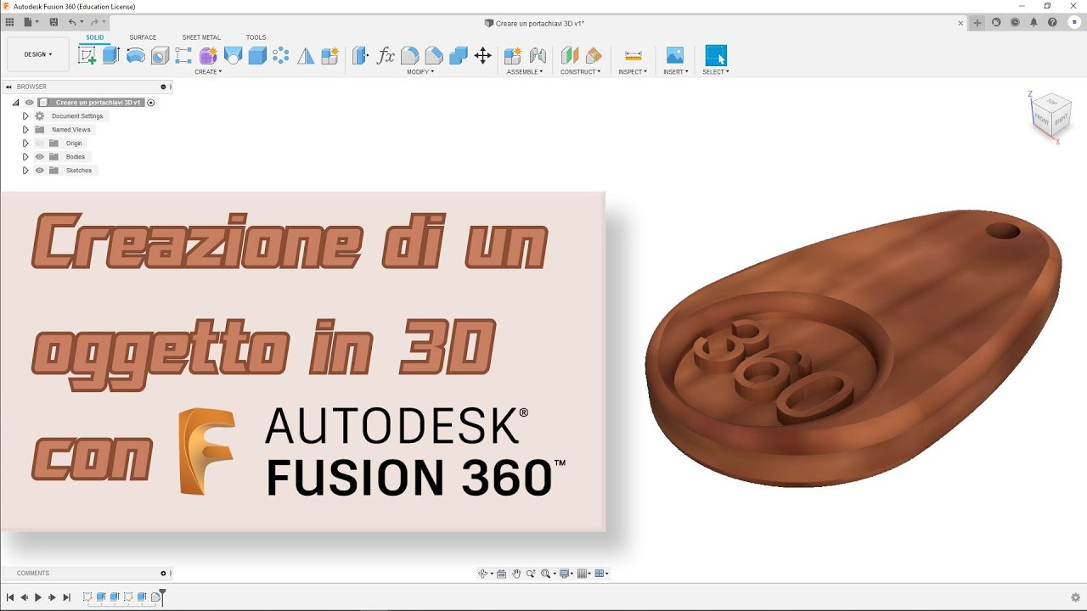Select the Combine tool
Viewport: 1087px width, 611px height.
click(459, 56)
